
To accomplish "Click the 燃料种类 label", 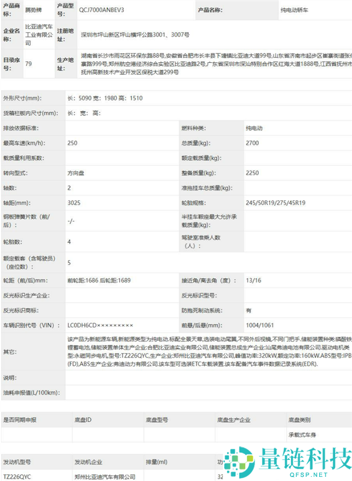I will [194, 128].
